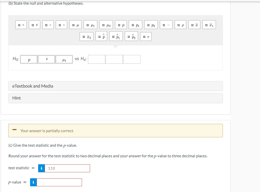
Task: Pick the x-bar 1 tile
Action: coord(209,25)
